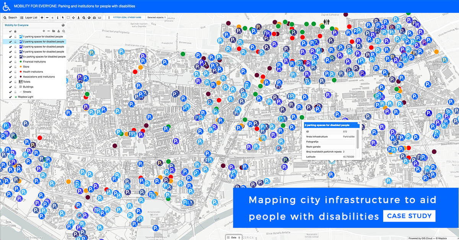
Task: Click the magnifier zoom to selection tool
Action: [83, 18]
